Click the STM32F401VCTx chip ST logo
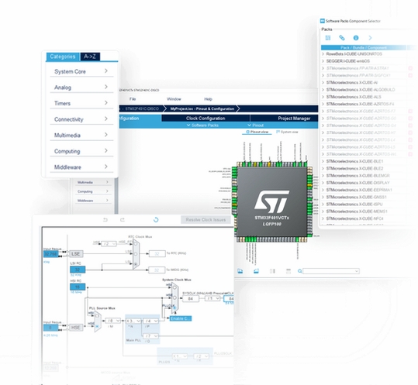 [x=271, y=200]
